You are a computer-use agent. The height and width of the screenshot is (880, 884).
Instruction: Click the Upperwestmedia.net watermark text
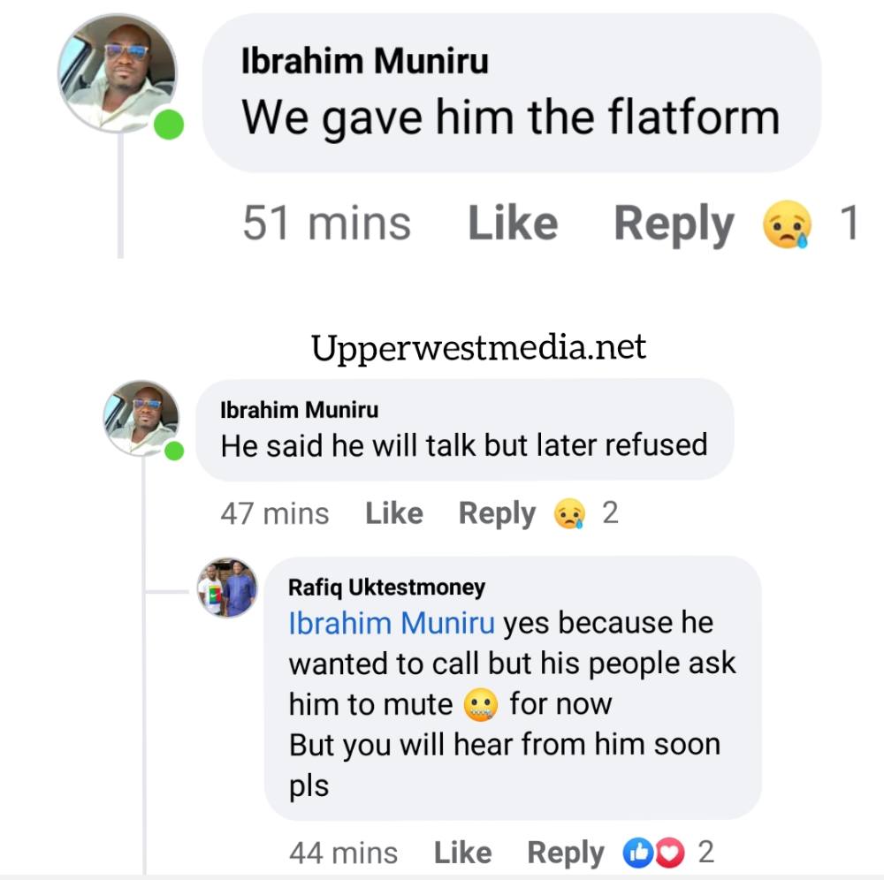pyautogui.click(x=478, y=347)
